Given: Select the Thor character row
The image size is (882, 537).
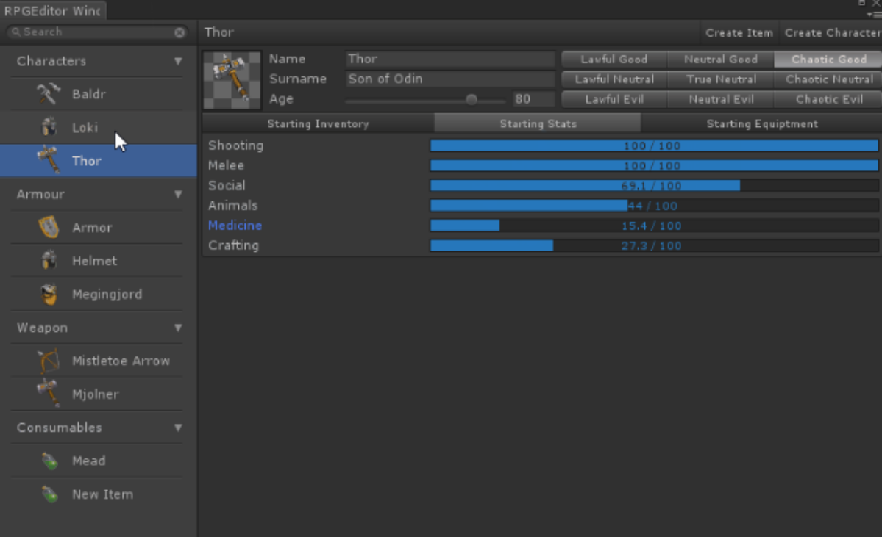Looking at the screenshot, I should [99, 161].
